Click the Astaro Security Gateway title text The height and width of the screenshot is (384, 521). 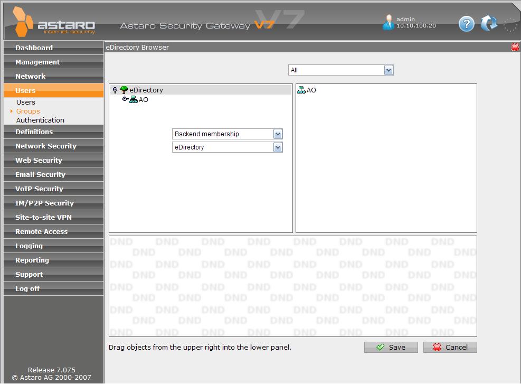[x=185, y=25]
